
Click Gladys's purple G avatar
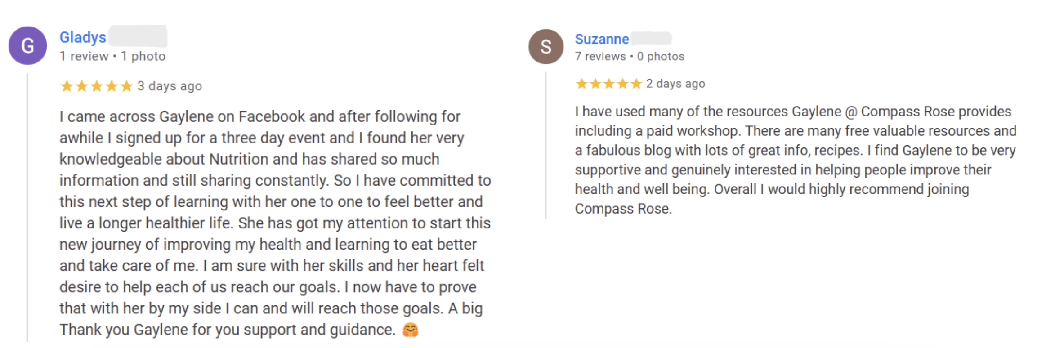click(x=28, y=46)
